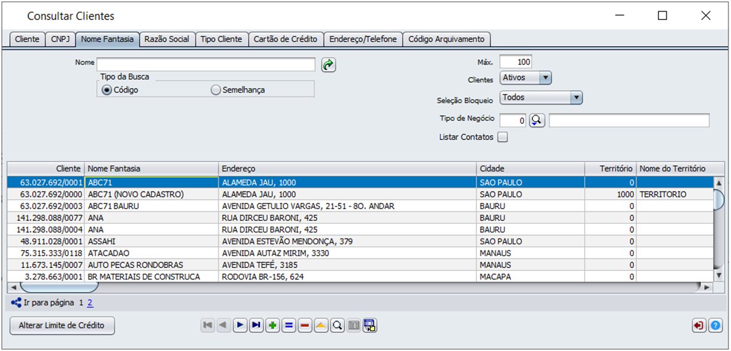The image size is (731, 351).
Task: Click current page 1 indicator
Action: pyautogui.click(x=81, y=303)
